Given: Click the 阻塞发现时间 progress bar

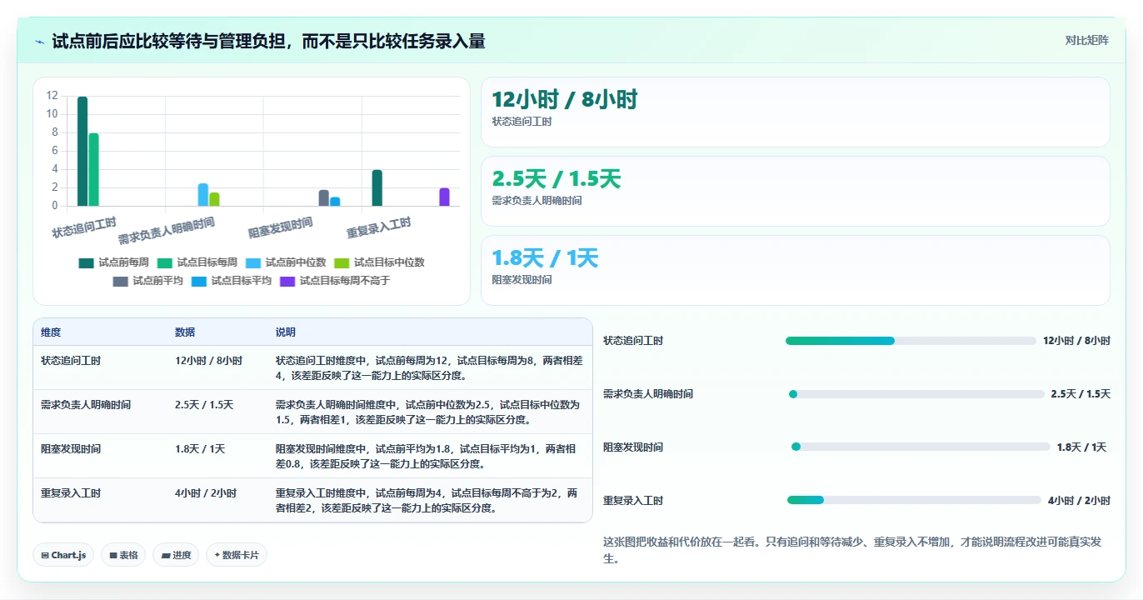Looking at the screenshot, I should click(x=921, y=447).
